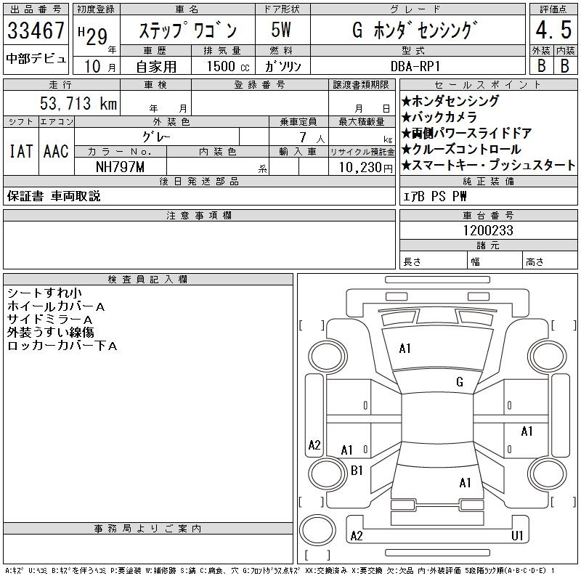The image size is (581, 581).
Task: Click the mileage value 53,713 km
Action: [75, 104]
